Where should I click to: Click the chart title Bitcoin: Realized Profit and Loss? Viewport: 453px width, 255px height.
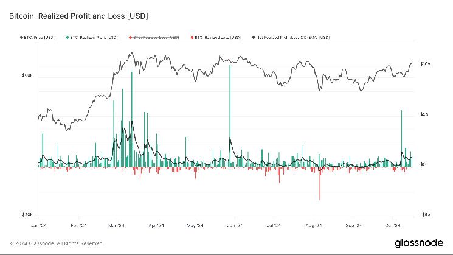tap(78, 13)
